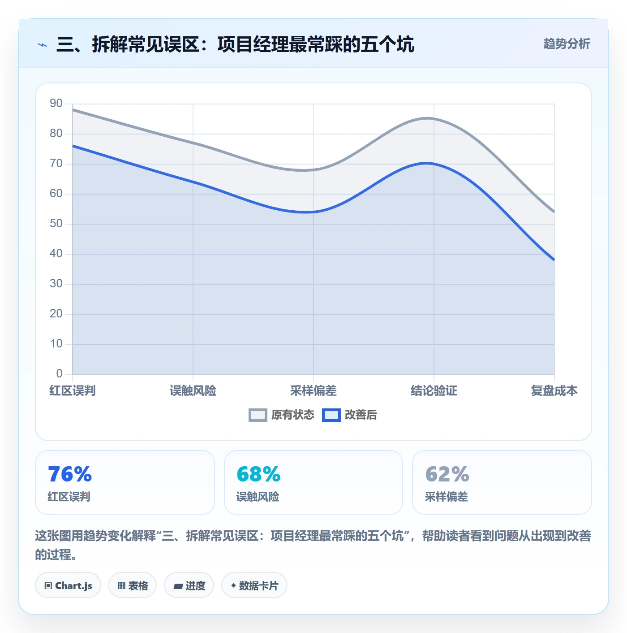Select the Chart.js tag chip
The image size is (627, 633).
68,585
